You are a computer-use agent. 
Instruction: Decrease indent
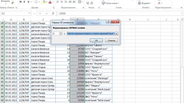pyautogui.click(x=70, y=2)
